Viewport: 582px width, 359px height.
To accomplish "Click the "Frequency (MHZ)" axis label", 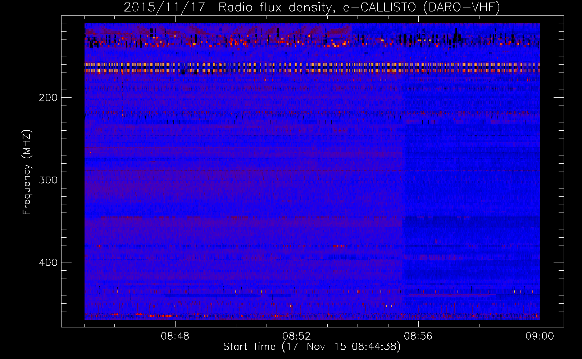I will tap(27, 172).
